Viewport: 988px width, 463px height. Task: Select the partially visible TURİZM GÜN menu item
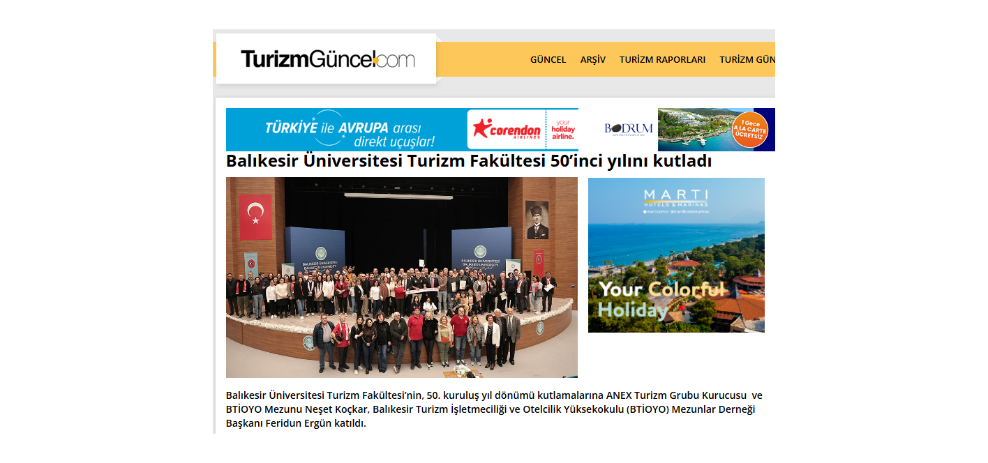pyautogui.click(x=747, y=59)
